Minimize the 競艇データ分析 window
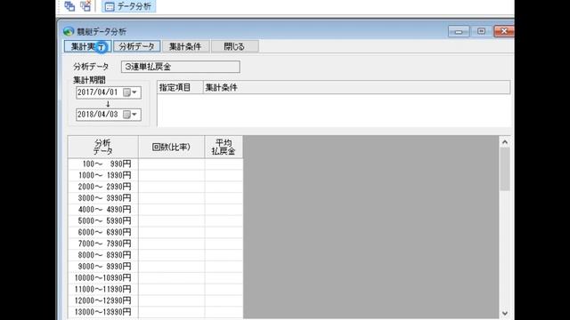 (459, 32)
